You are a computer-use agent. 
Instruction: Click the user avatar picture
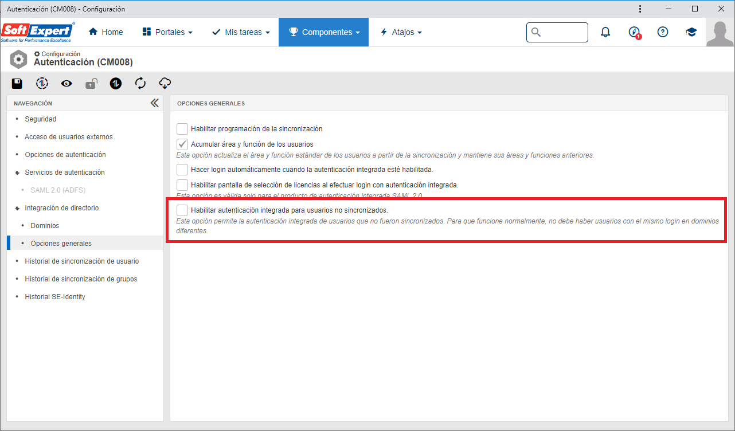click(x=720, y=33)
